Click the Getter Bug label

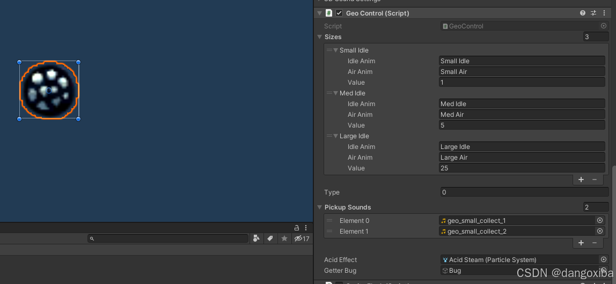[340, 270]
